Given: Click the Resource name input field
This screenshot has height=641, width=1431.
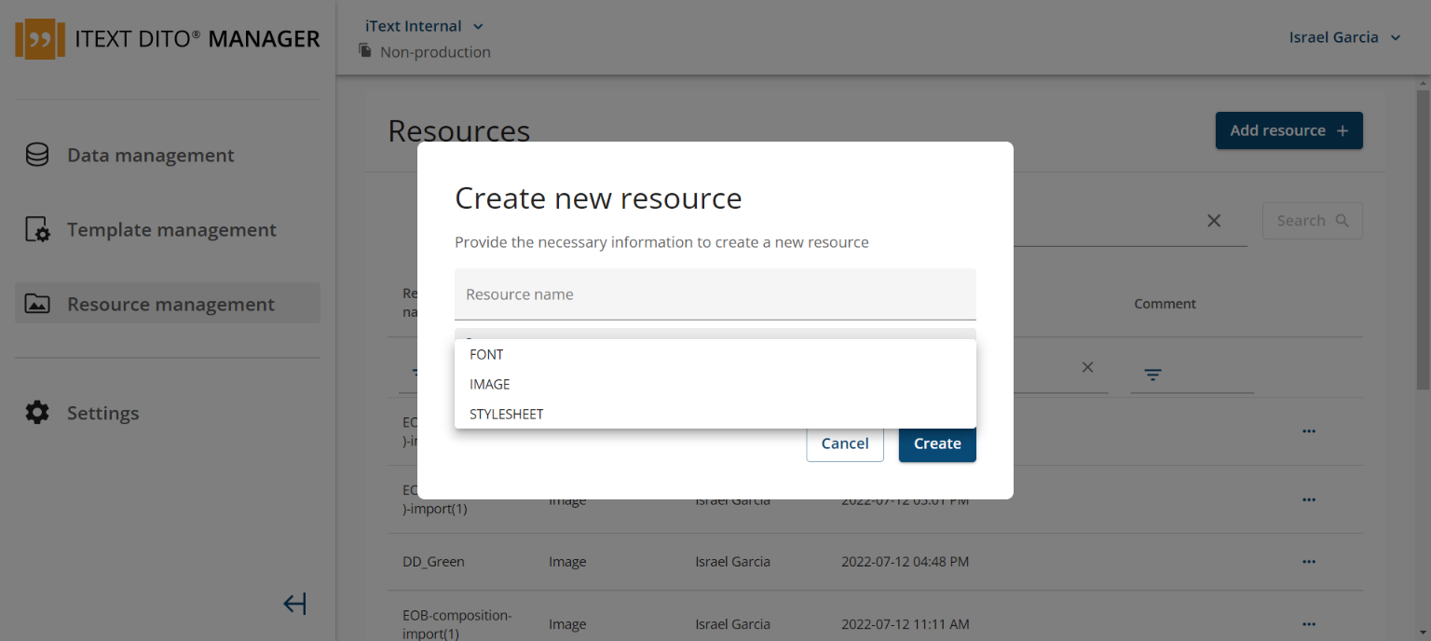Looking at the screenshot, I should tap(715, 293).
